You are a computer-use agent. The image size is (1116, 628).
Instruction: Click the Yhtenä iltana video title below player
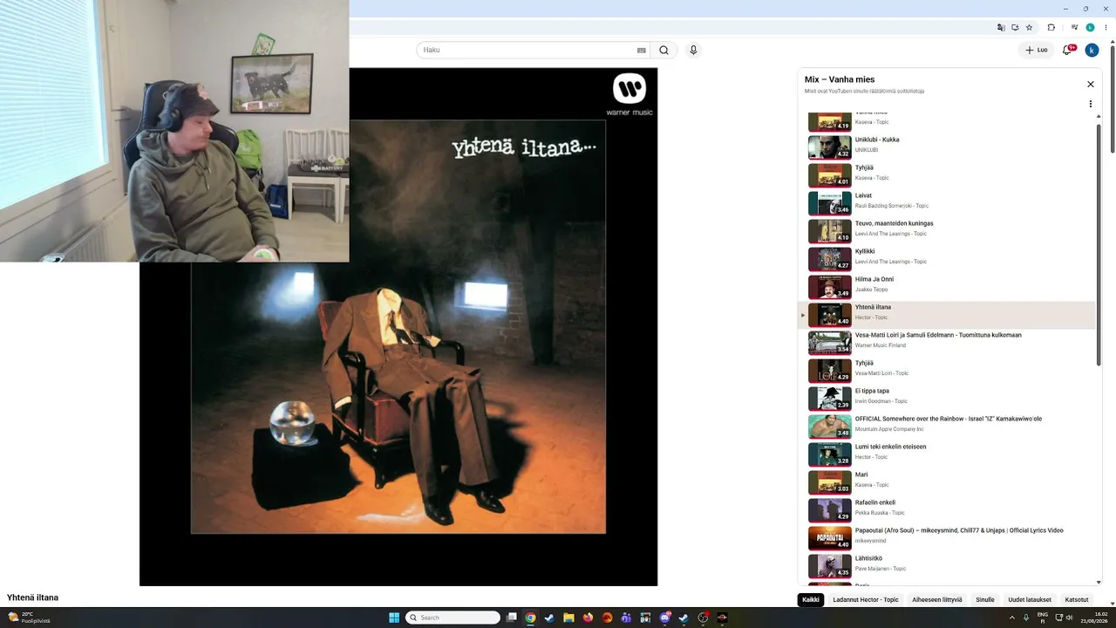pyautogui.click(x=32, y=597)
